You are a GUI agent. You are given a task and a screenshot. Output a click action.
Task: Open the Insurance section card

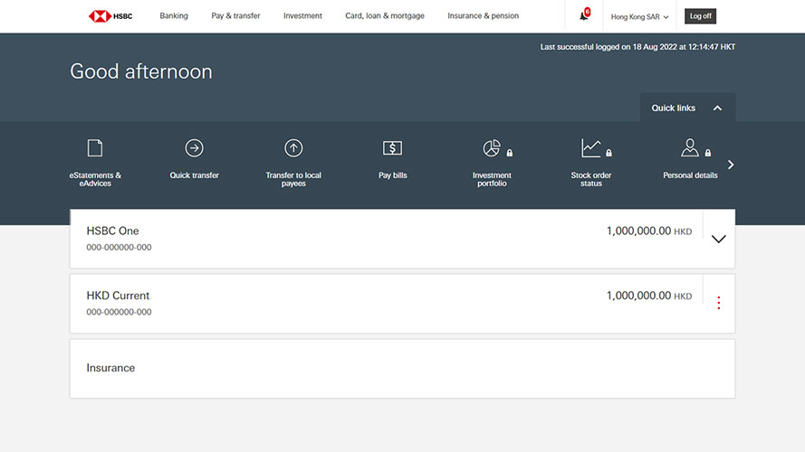(x=402, y=369)
